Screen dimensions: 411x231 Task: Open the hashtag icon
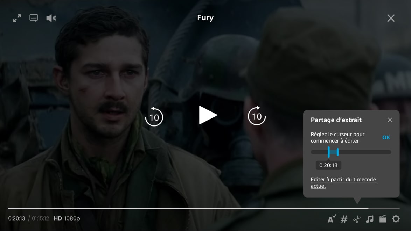click(x=344, y=219)
